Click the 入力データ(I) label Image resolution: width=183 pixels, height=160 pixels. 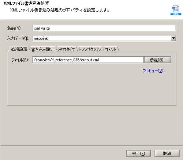(x=18, y=38)
